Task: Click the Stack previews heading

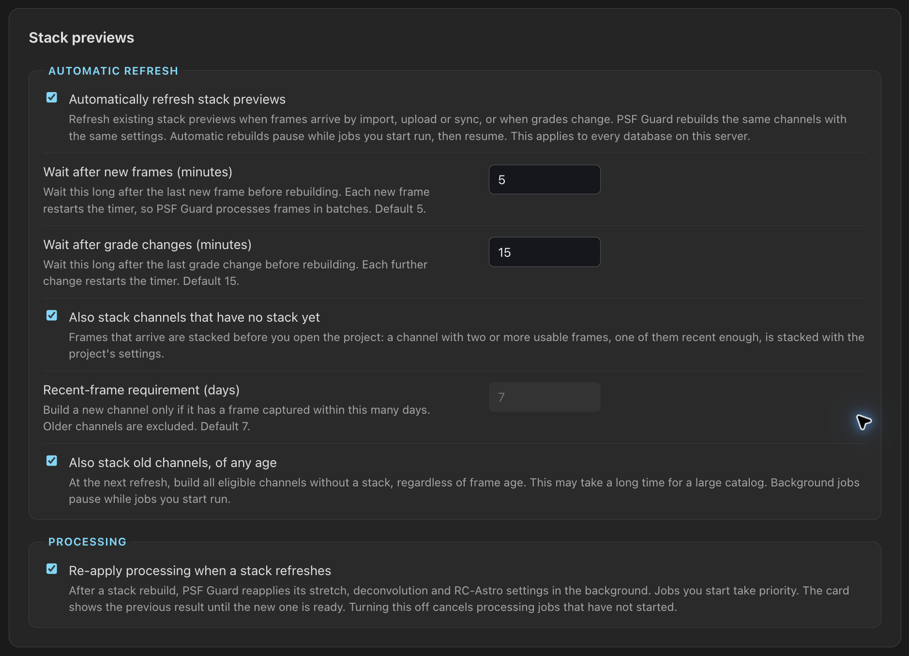Action: (81, 38)
